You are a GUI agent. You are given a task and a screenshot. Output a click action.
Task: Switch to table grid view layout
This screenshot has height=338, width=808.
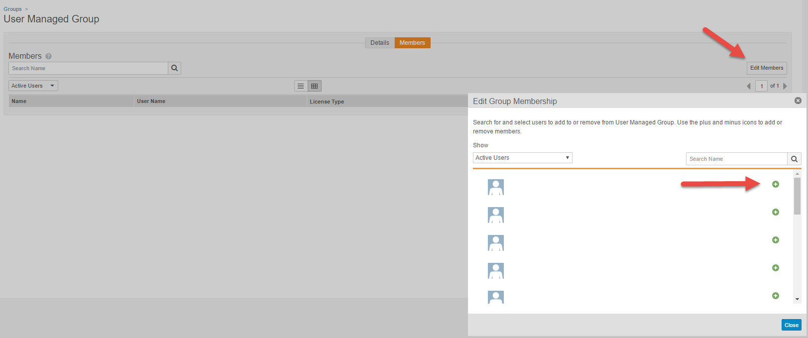pos(315,86)
